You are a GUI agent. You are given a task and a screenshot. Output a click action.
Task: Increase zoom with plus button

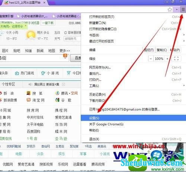point(167,59)
